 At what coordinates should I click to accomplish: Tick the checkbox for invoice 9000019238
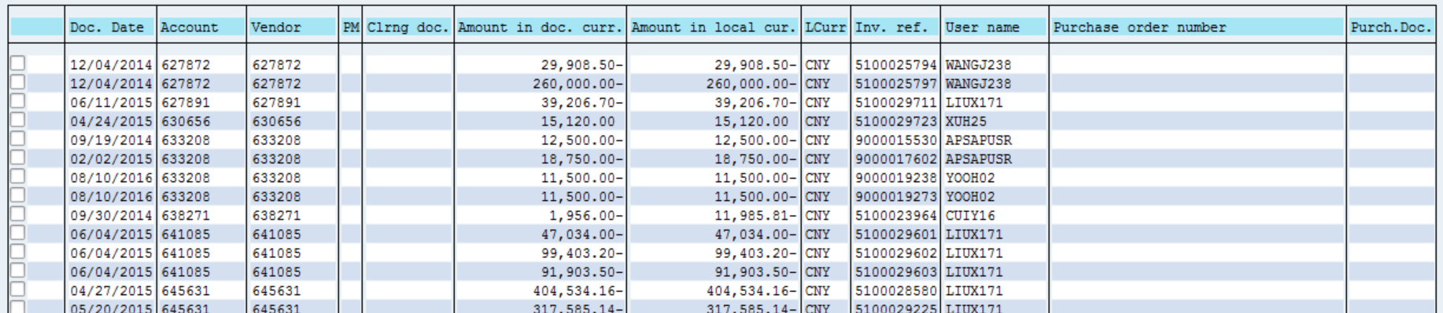[17, 177]
